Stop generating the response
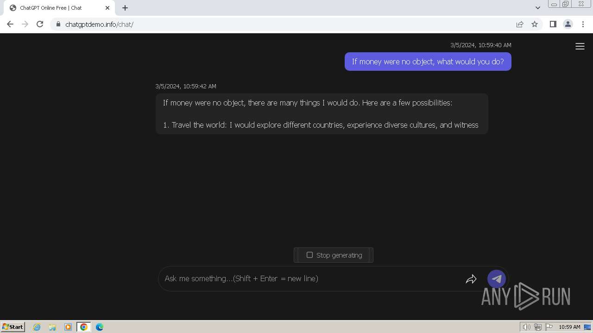Image resolution: width=593 pixels, height=333 pixels. (x=334, y=255)
